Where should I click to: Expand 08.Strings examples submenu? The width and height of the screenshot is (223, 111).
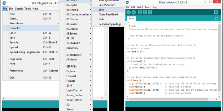click(x=78, y=34)
